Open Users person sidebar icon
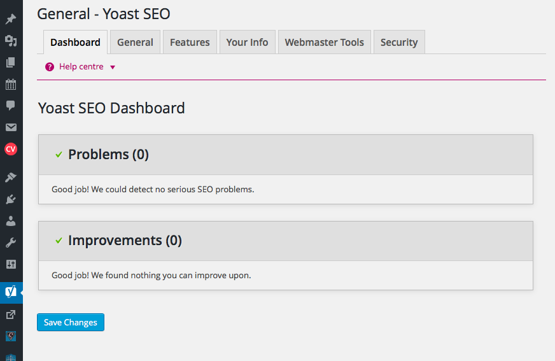 pos(11,221)
